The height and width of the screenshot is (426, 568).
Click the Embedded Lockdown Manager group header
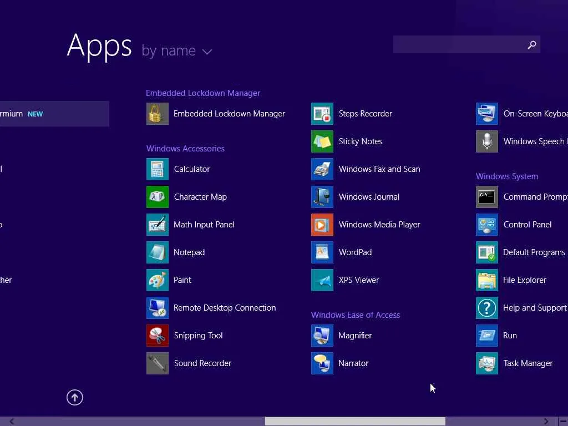203,93
